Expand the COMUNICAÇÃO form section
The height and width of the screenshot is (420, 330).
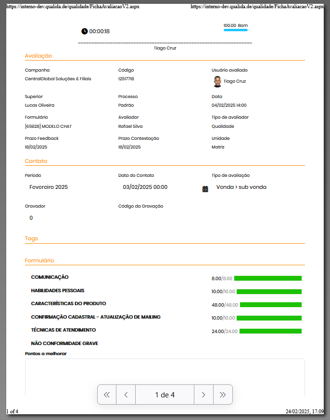point(50,277)
